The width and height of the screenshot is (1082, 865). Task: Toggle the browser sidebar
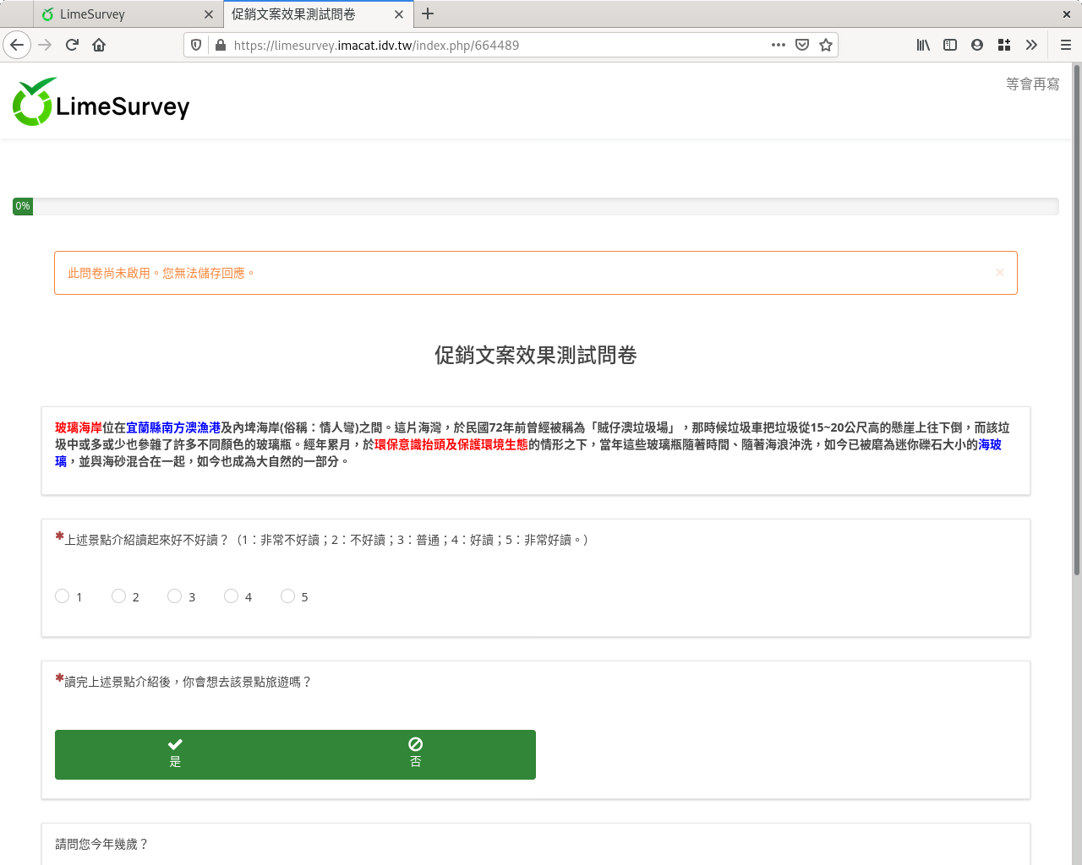pyautogui.click(x=950, y=45)
